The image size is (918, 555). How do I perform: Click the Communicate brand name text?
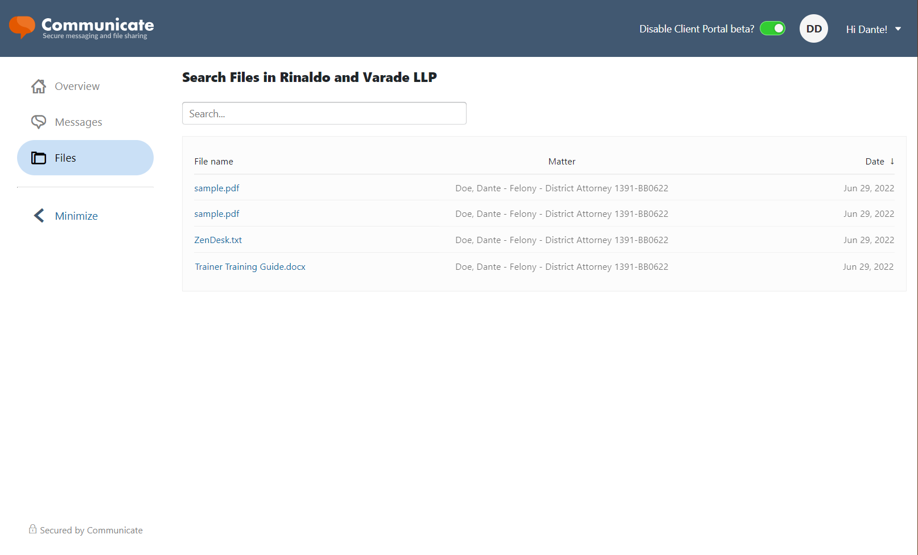pos(98,24)
